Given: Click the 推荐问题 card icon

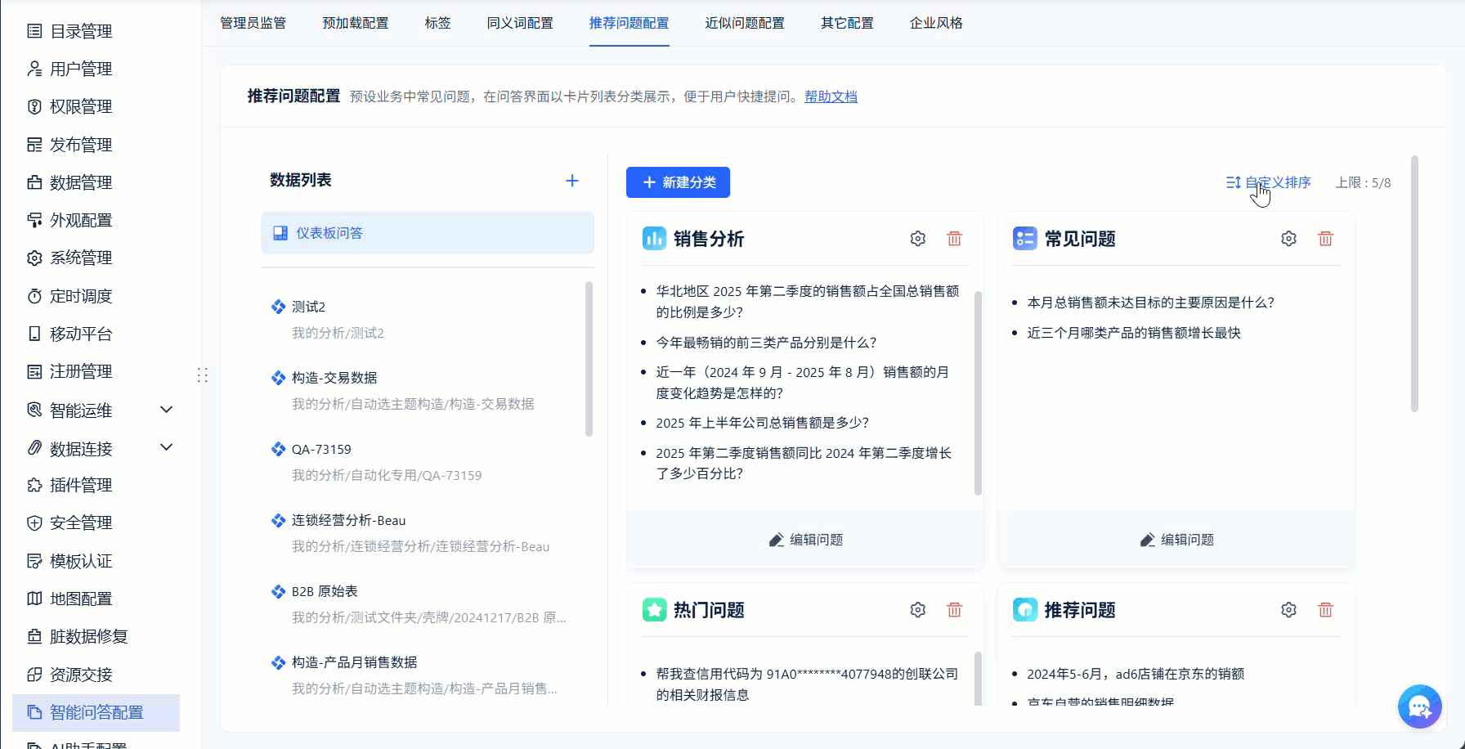Looking at the screenshot, I should [1025, 610].
